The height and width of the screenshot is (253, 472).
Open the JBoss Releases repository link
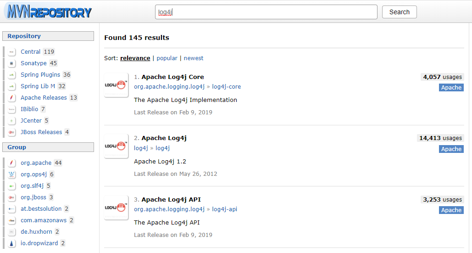[41, 132]
